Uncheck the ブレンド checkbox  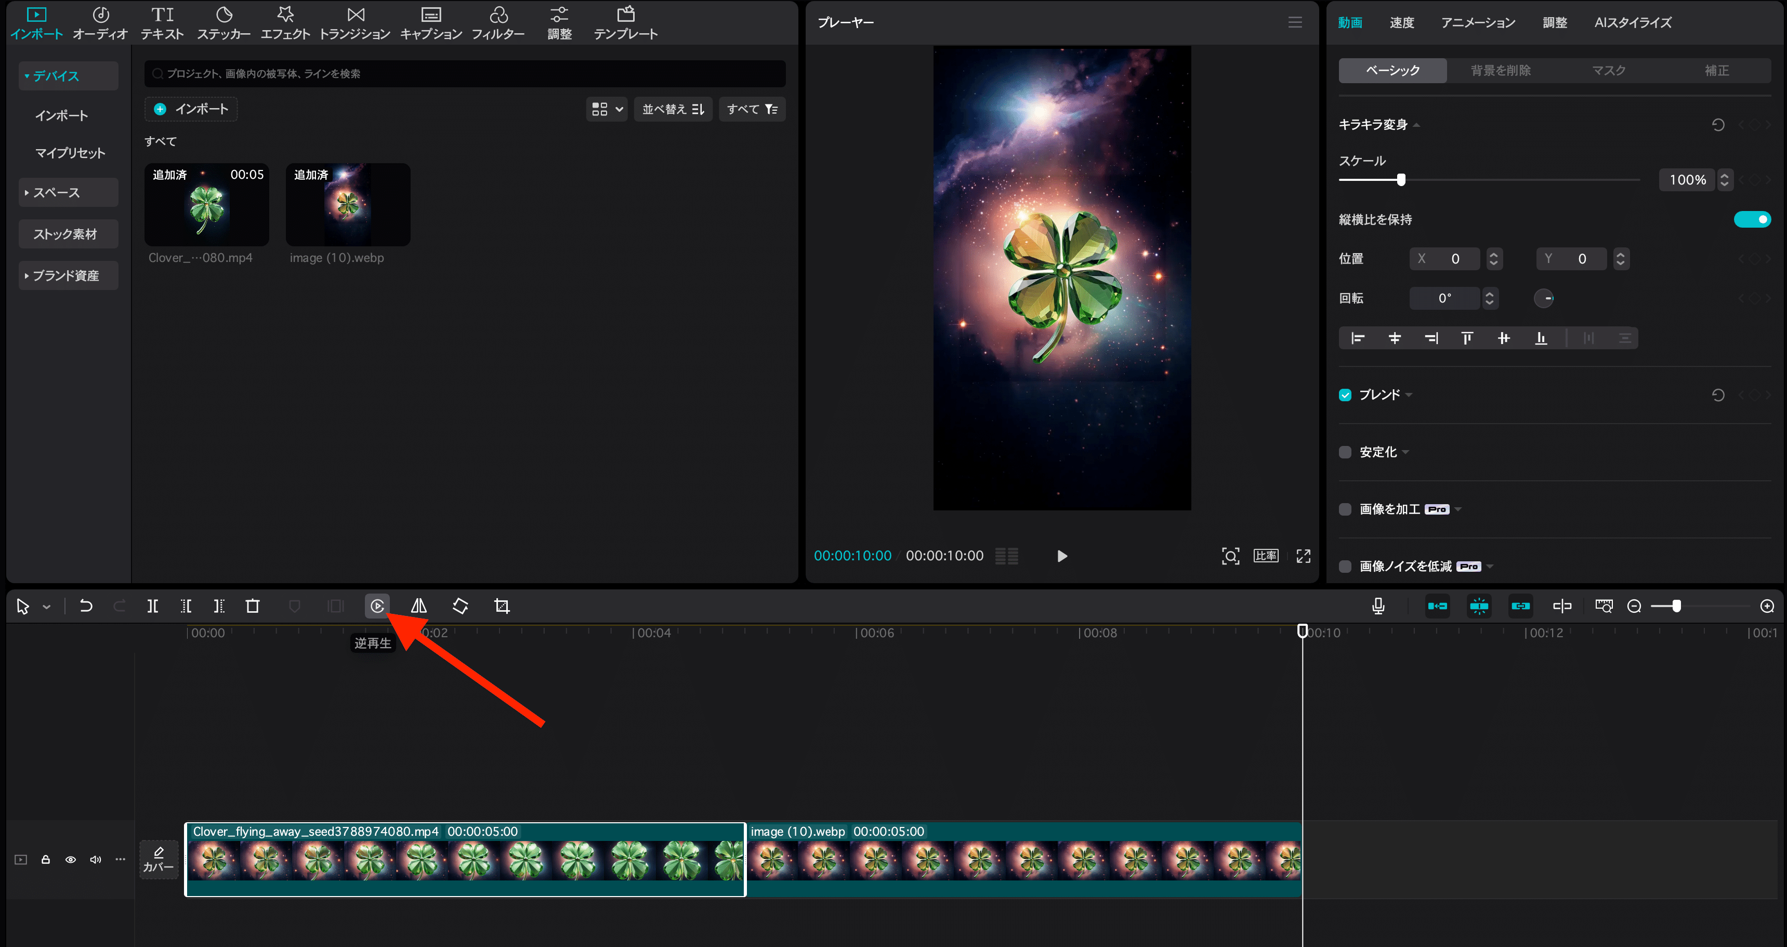click(1345, 395)
